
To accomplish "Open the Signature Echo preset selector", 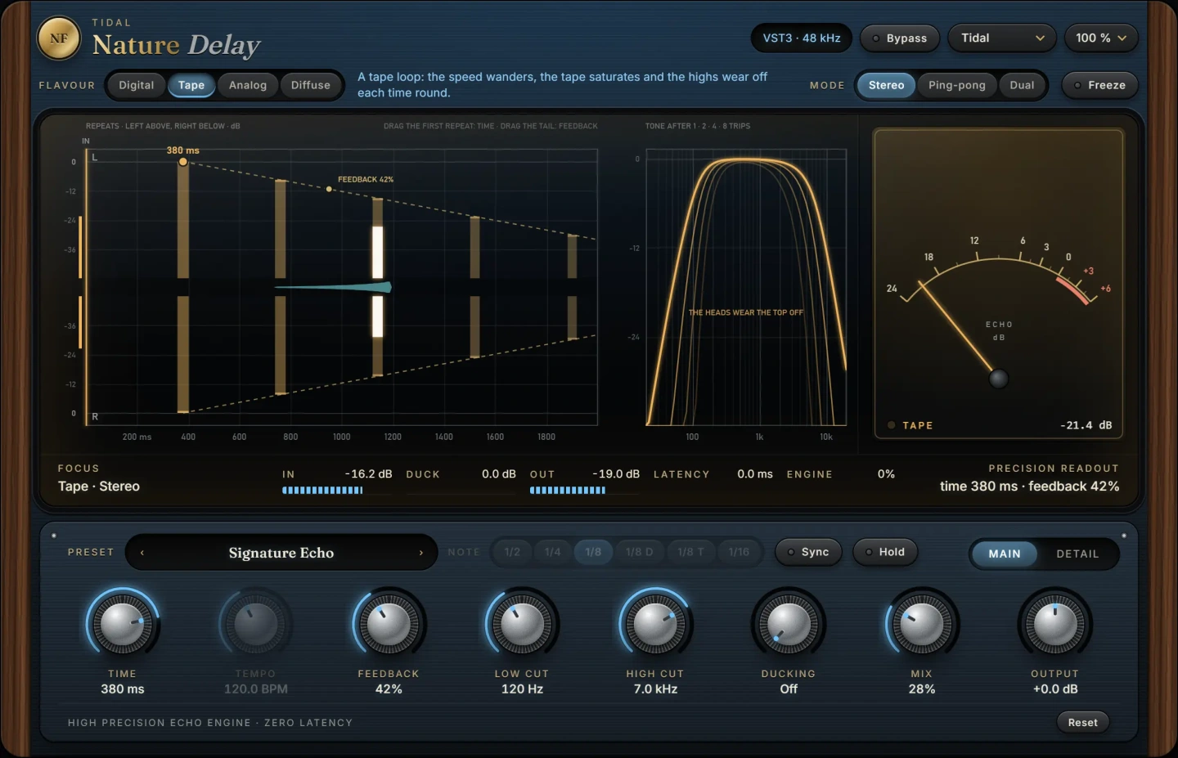I will click(281, 553).
